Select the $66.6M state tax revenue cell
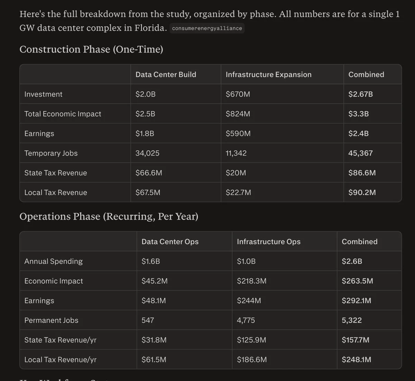415x381 pixels. [x=149, y=173]
